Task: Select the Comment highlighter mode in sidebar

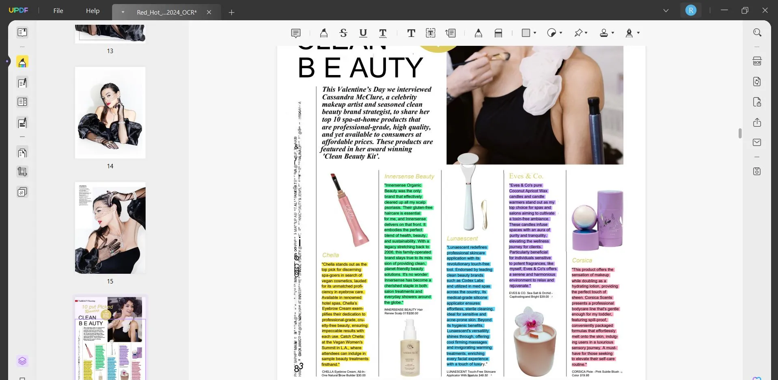Action: point(22,62)
